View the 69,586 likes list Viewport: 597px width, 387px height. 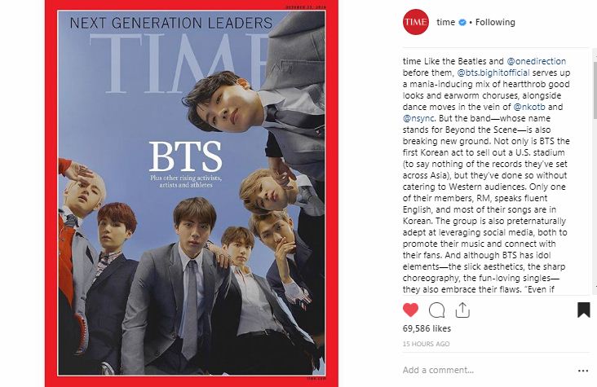tap(427, 328)
